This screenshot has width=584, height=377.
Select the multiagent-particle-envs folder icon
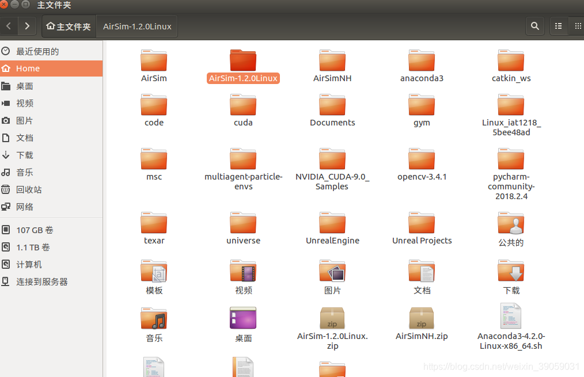click(x=243, y=159)
